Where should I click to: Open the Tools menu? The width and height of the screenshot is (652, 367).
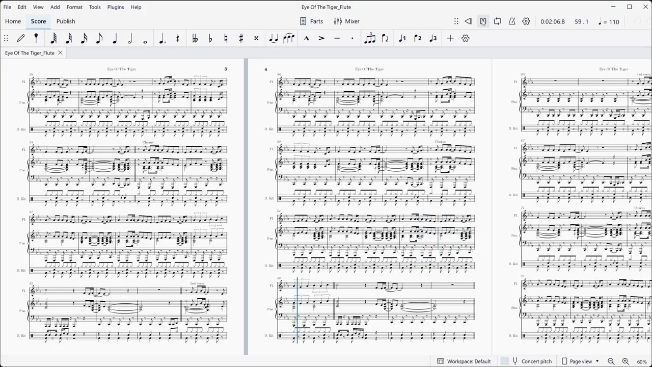(95, 7)
